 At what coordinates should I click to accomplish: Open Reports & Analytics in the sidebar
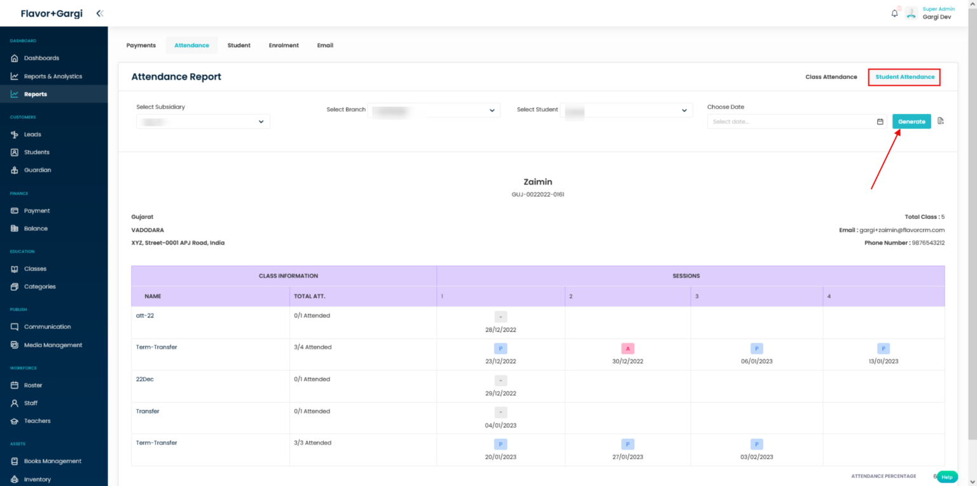tap(53, 76)
